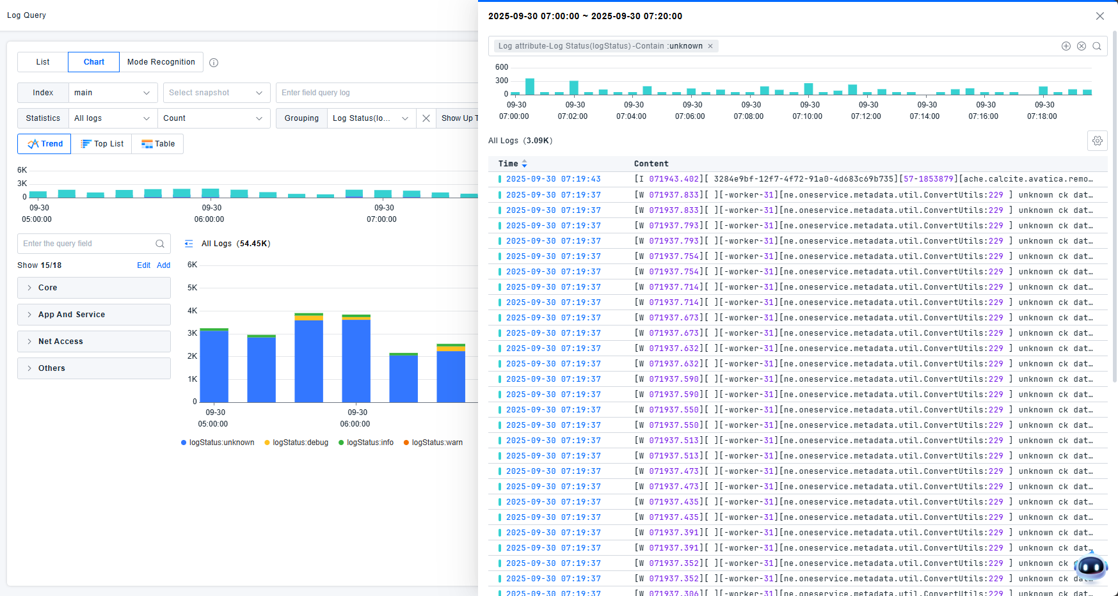
Task: Click the search magnifier in filter bar
Action: pos(1096,46)
